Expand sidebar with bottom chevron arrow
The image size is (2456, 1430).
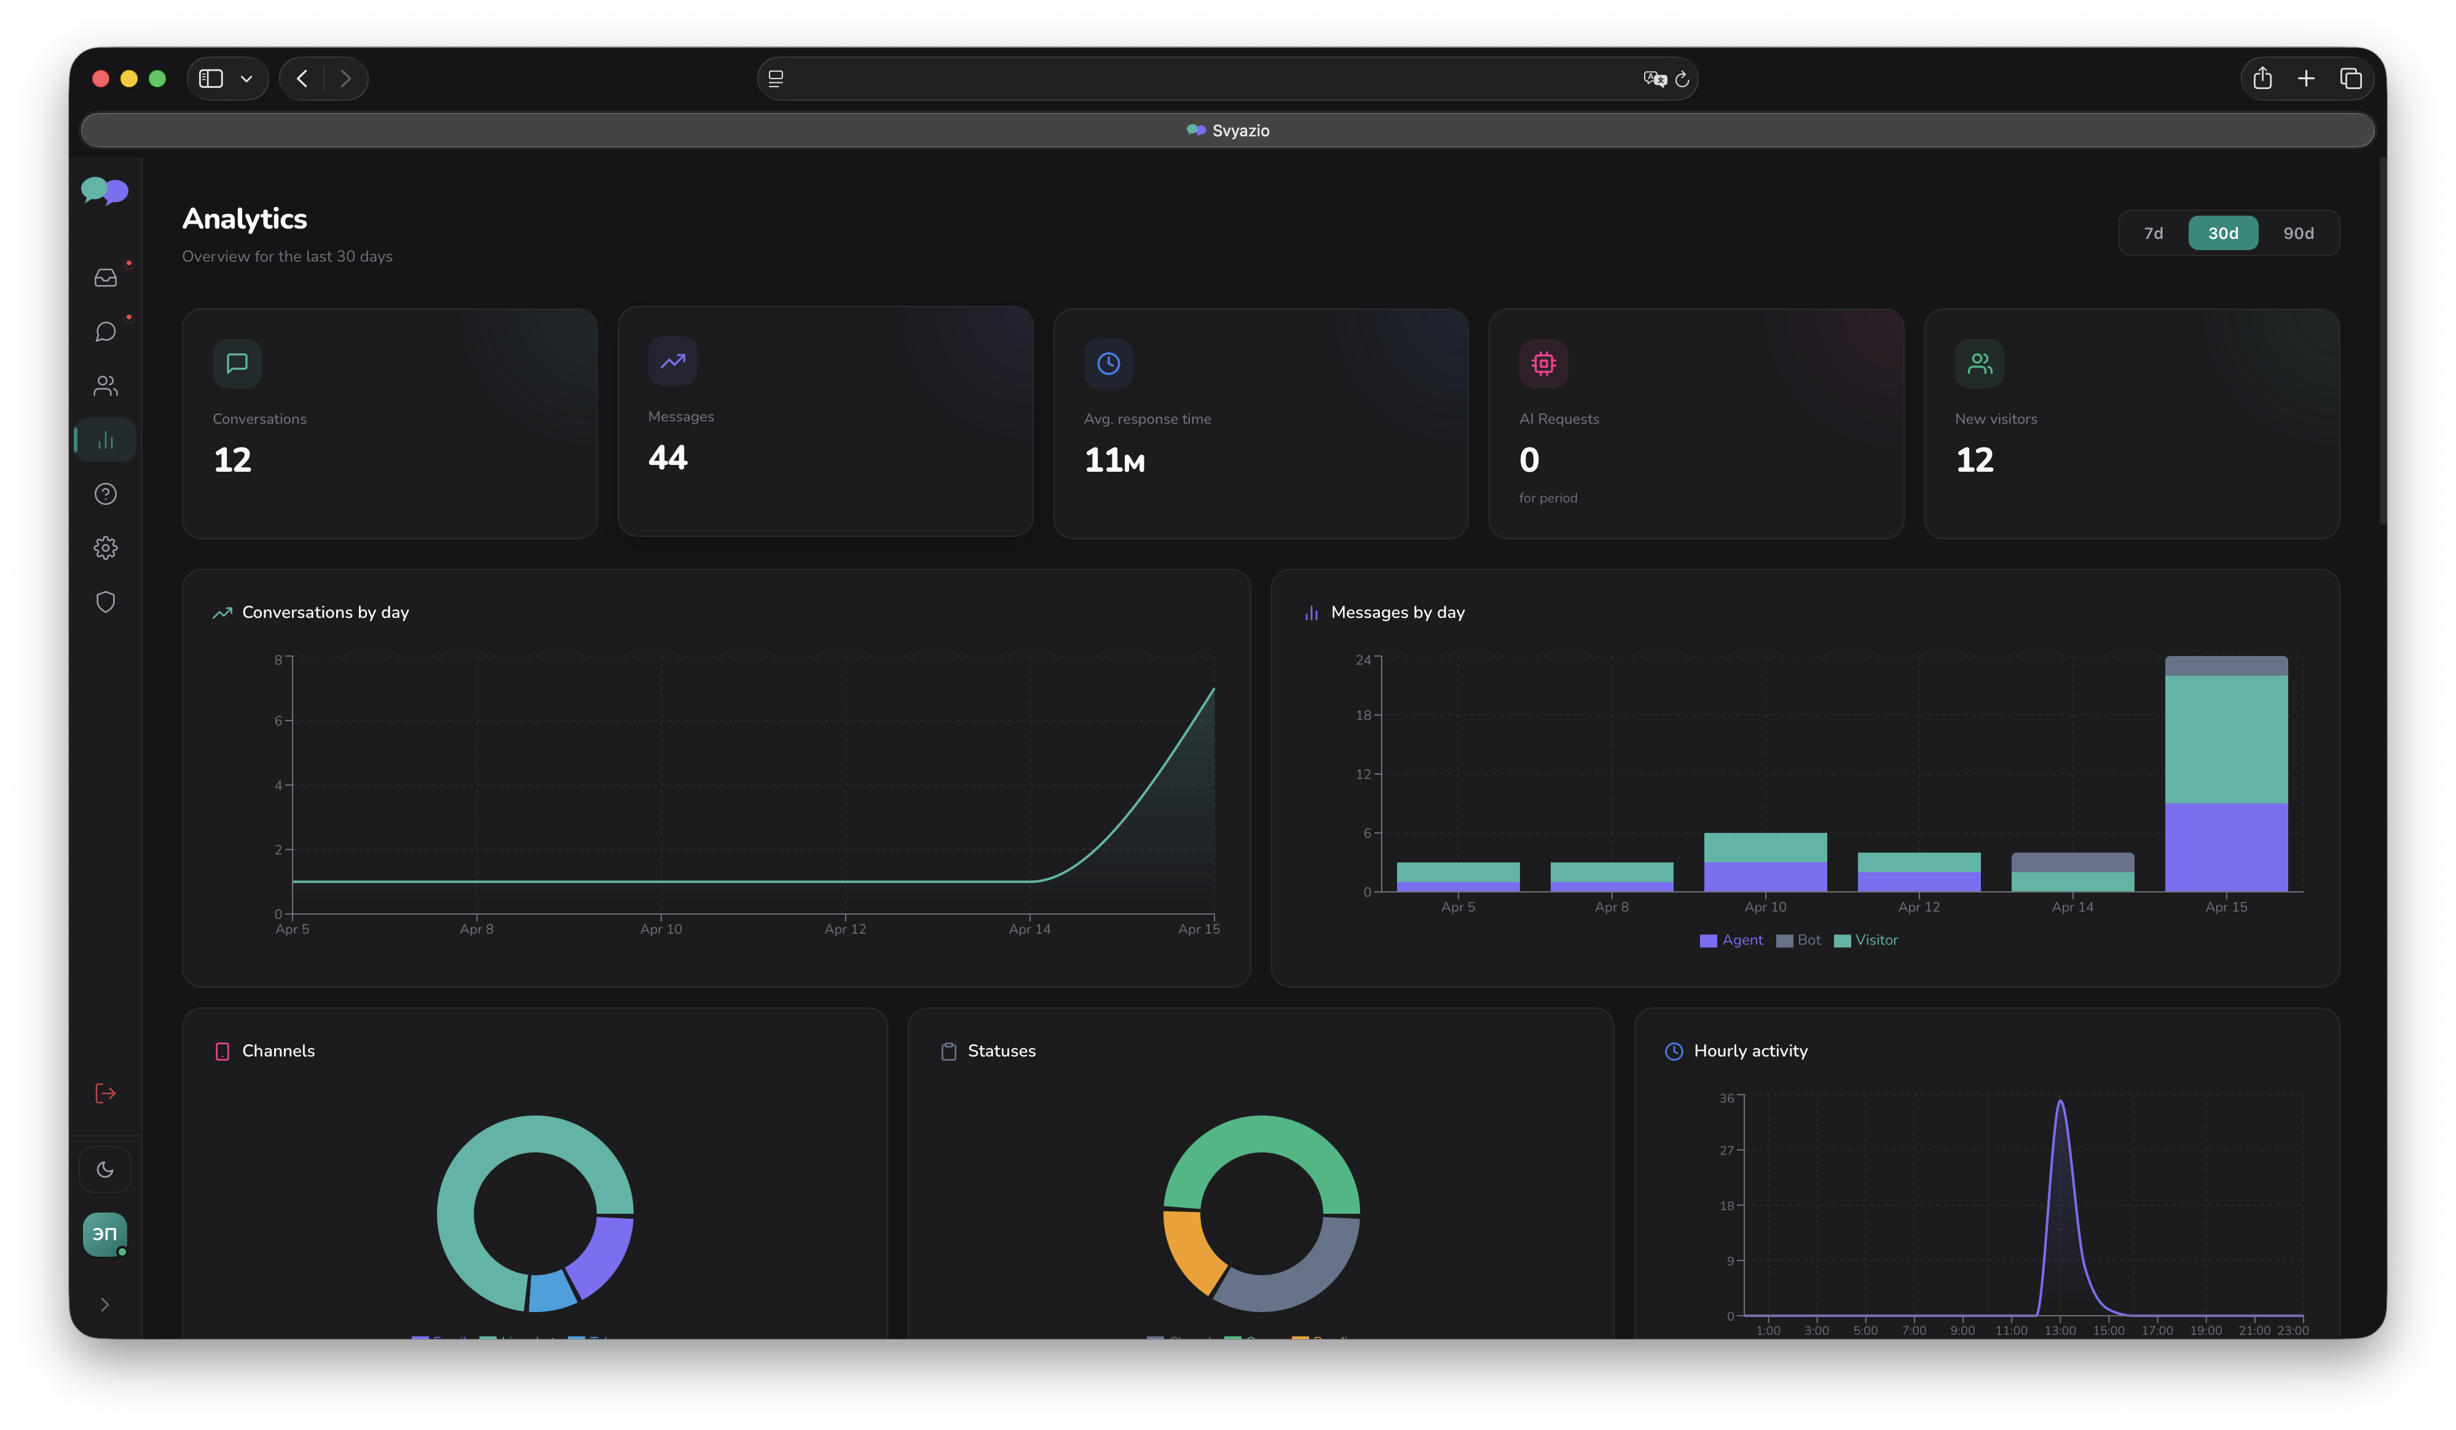105,1304
